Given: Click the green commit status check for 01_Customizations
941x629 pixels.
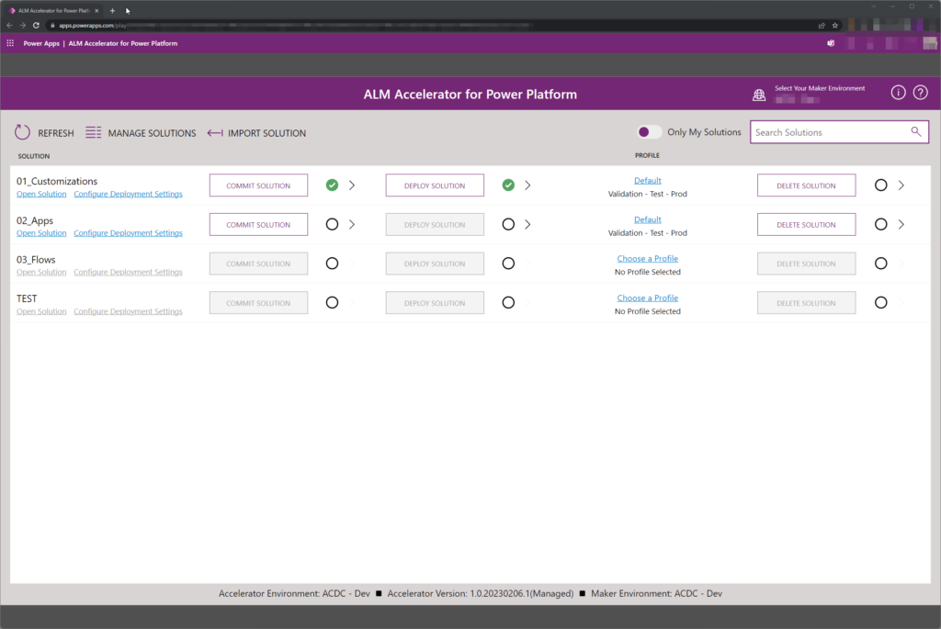Looking at the screenshot, I should click(x=332, y=185).
